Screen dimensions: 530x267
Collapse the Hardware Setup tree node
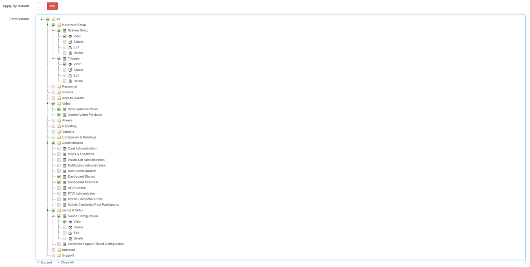pyautogui.click(x=48, y=25)
